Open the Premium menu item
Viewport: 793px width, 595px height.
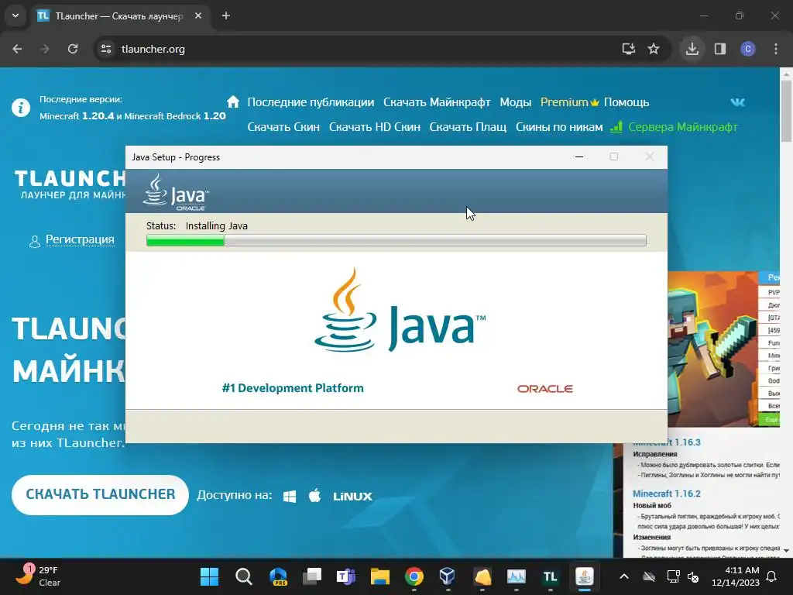pyautogui.click(x=569, y=102)
